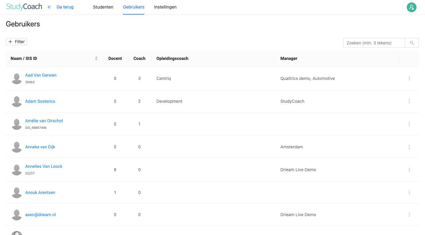Click Development in Adam Sosterics' row

tap(170, 101)
